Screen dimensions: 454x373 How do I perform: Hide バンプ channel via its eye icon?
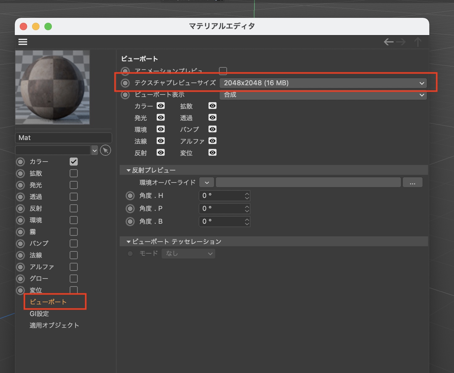(x=213, y=129)
